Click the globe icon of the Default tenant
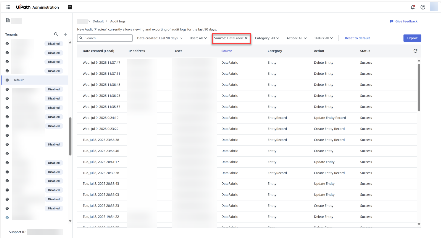 pyautogui.click(x=7, y=80)
